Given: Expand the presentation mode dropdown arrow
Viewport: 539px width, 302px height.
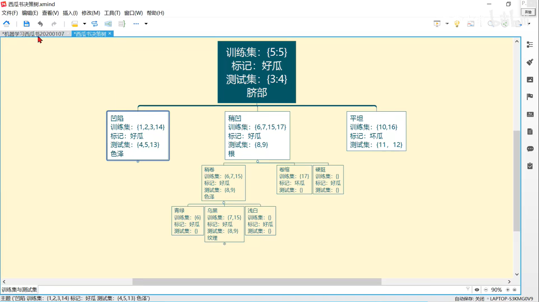Looking at the screenshot, I should click(x=447, y=24).
